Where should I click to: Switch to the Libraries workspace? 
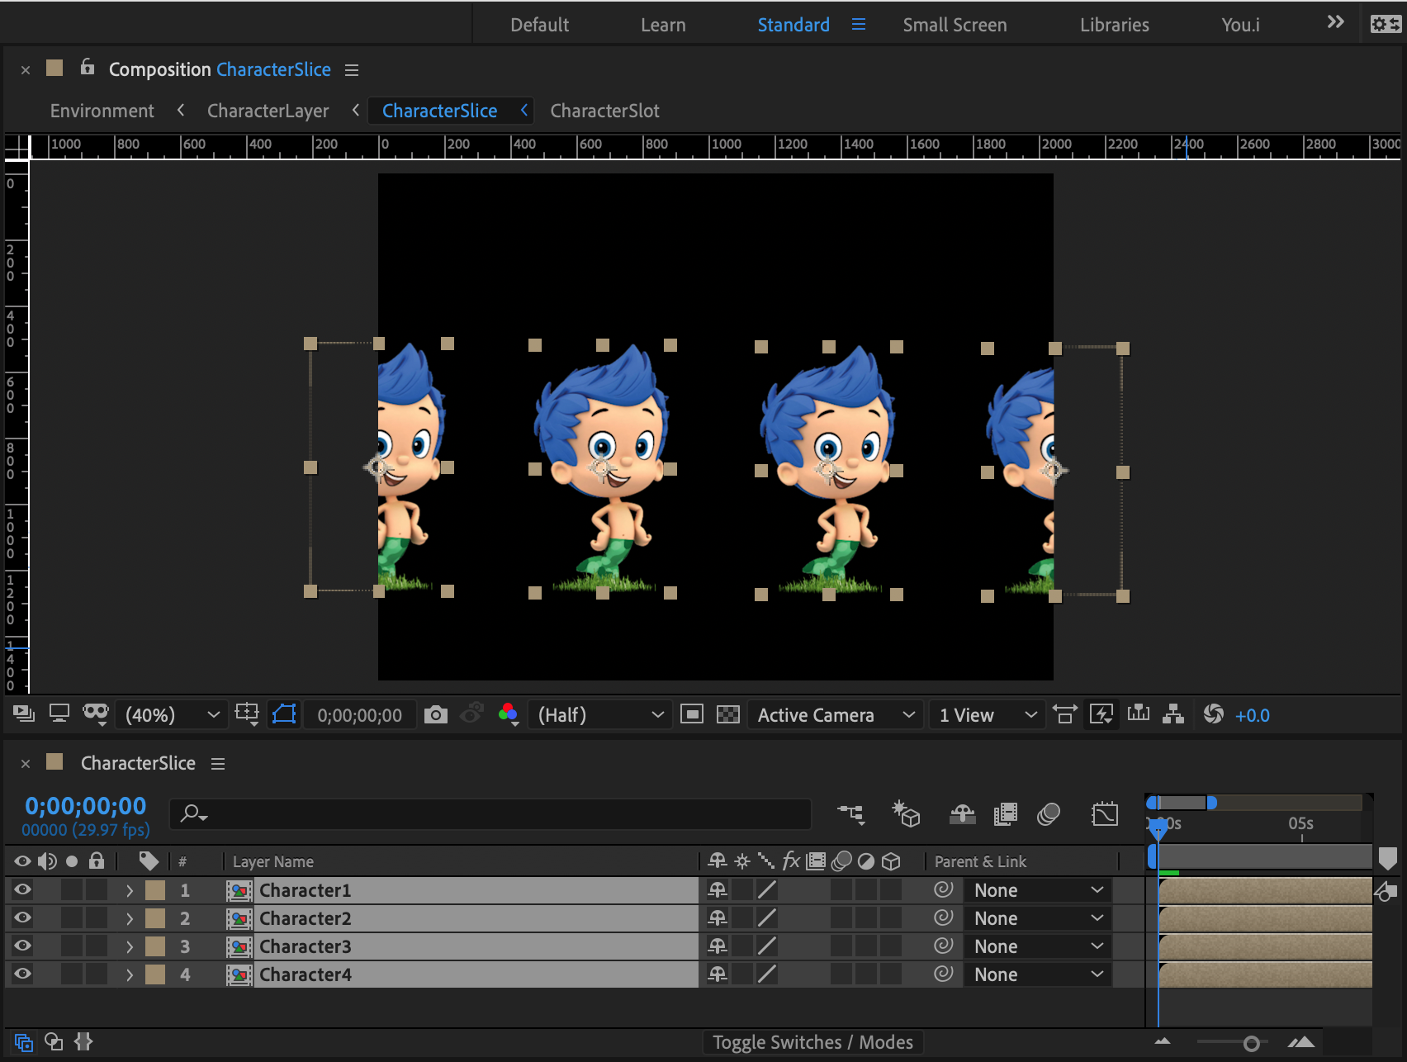tap(1114, 25)
